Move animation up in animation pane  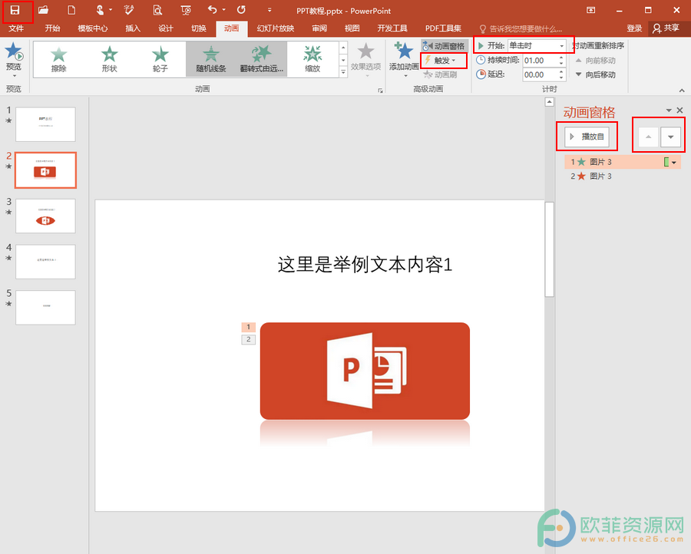tap(648, 137)
